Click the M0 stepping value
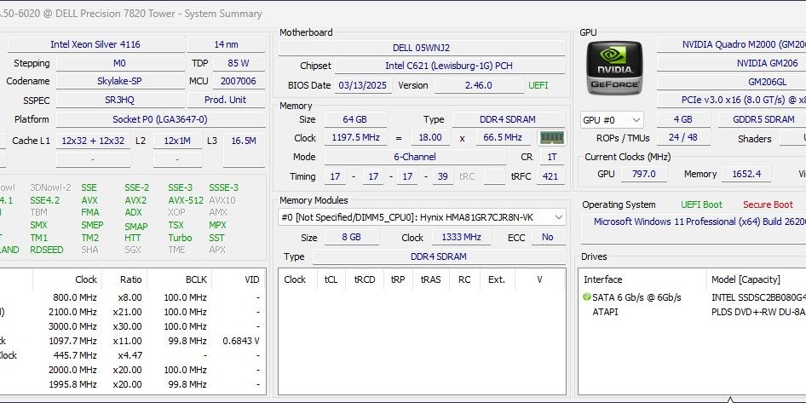Viewport: 806px width, 403px height. [x=119, y=63]
